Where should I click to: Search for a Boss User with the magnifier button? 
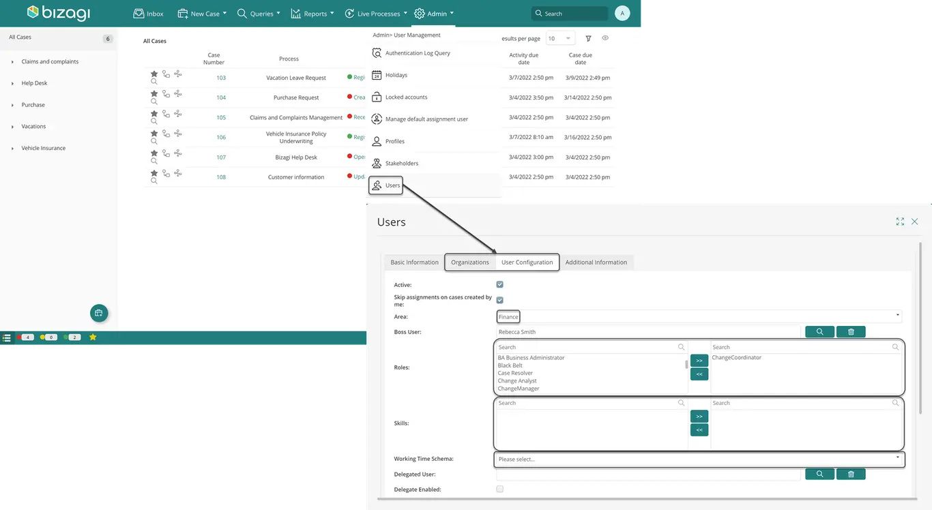(x=819, y=332)
